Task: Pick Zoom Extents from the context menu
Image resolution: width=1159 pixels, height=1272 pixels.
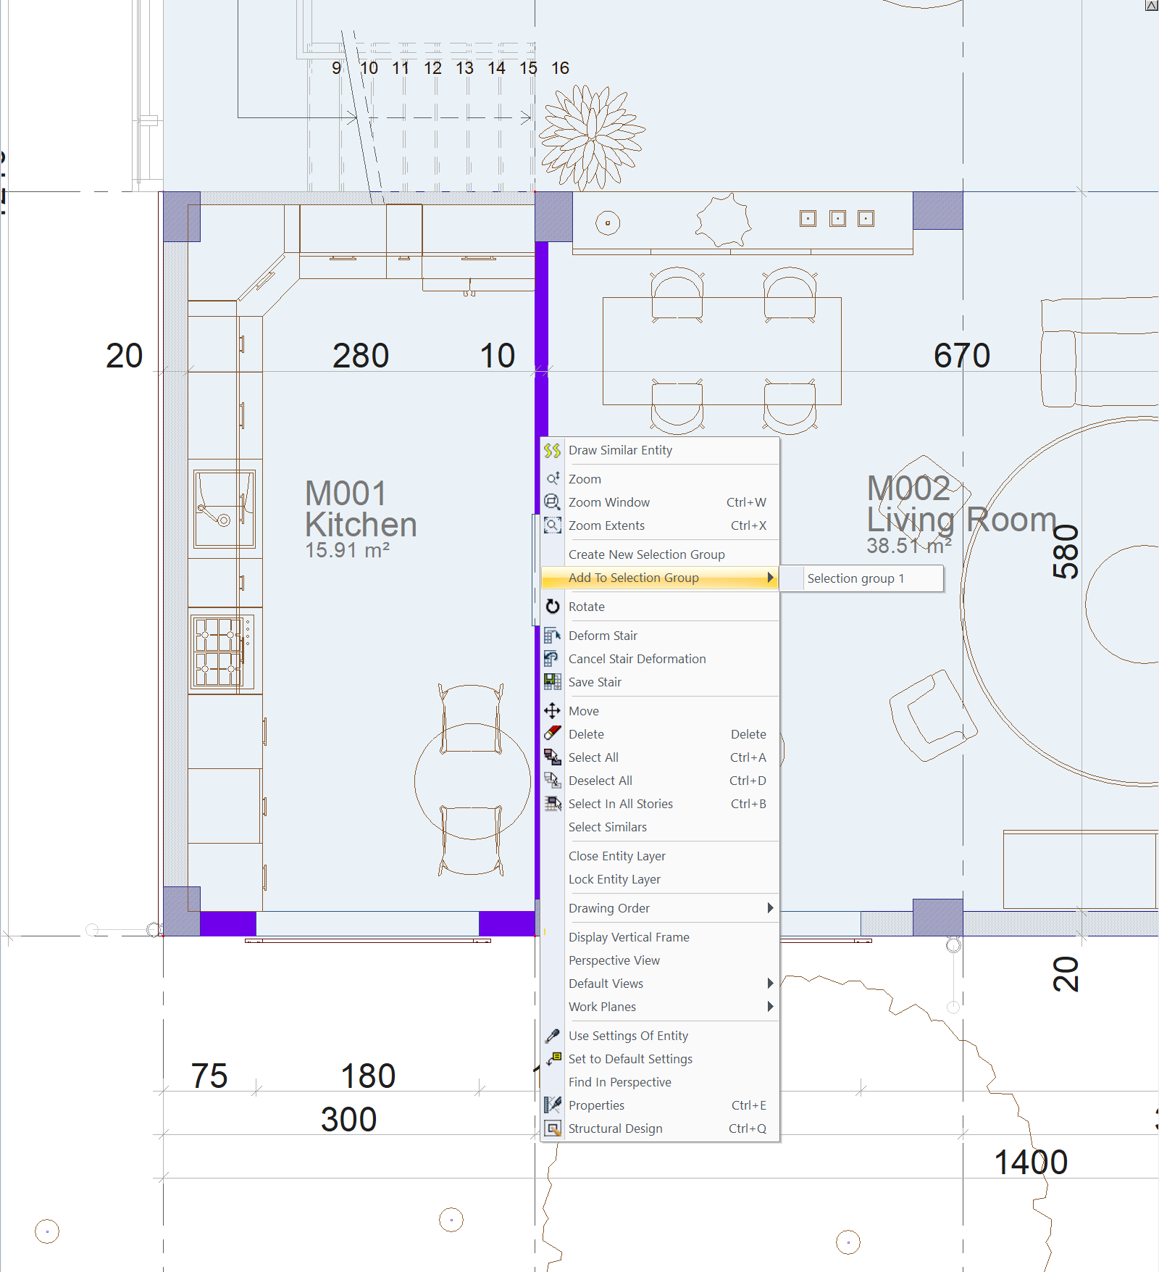Action: (660, 525)
